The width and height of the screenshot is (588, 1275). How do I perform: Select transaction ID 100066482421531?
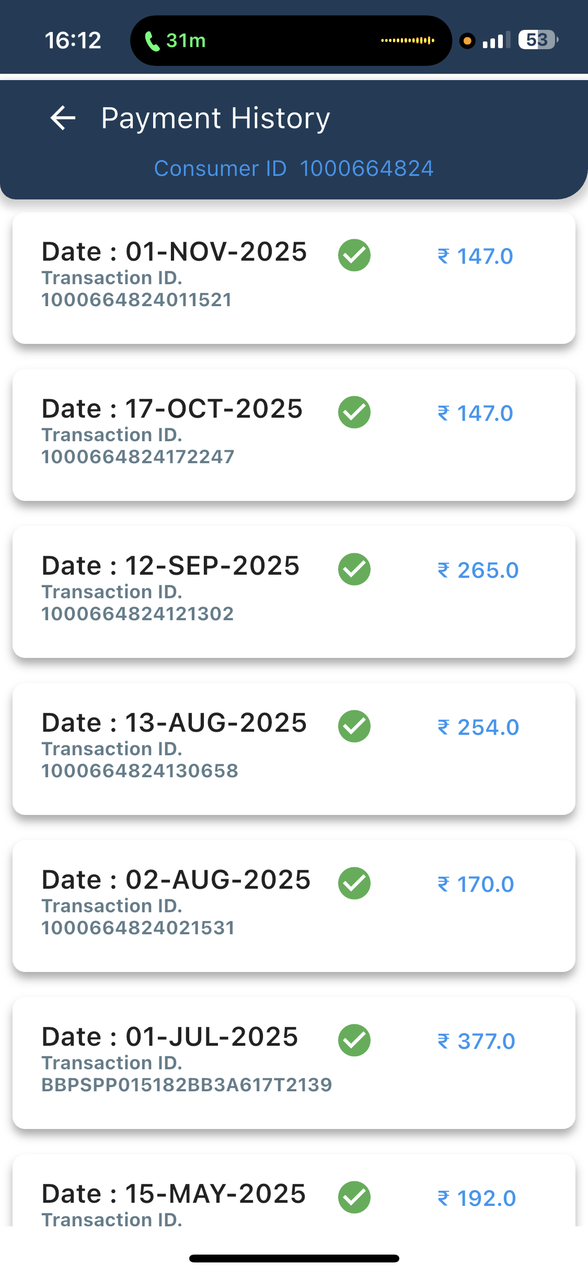pyautogui.click(x=138, y=928)
